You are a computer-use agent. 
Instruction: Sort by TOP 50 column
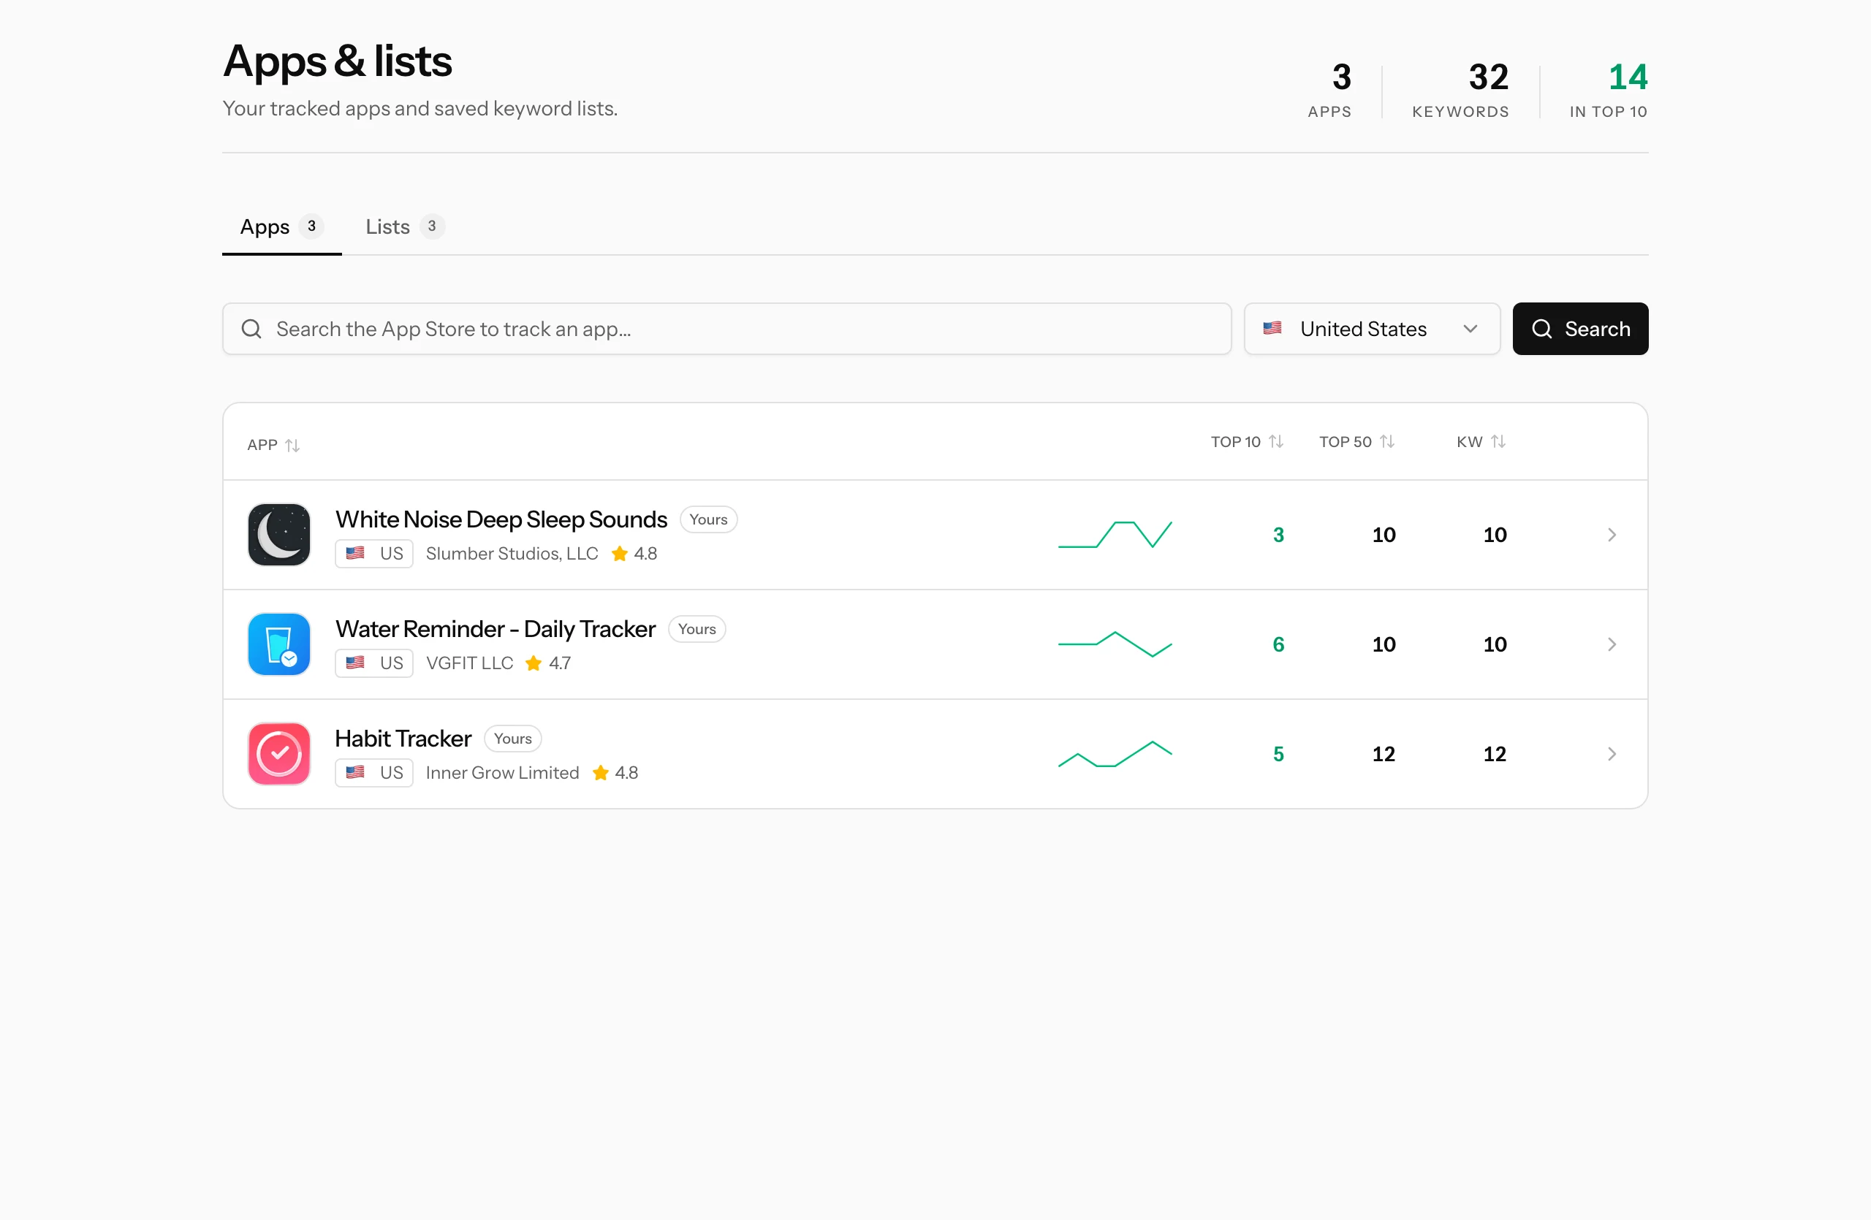tap(1357, 441)
